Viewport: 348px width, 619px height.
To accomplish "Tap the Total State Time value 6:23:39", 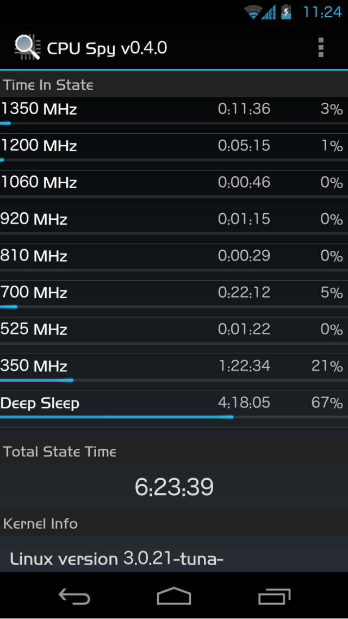I will pos(174,487).
